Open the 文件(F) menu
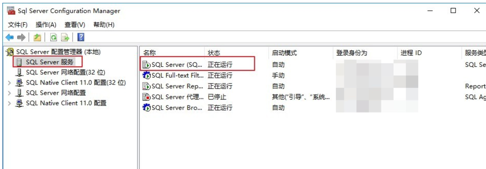The height and width of the screenshot is (169, 486). [18, 25]
